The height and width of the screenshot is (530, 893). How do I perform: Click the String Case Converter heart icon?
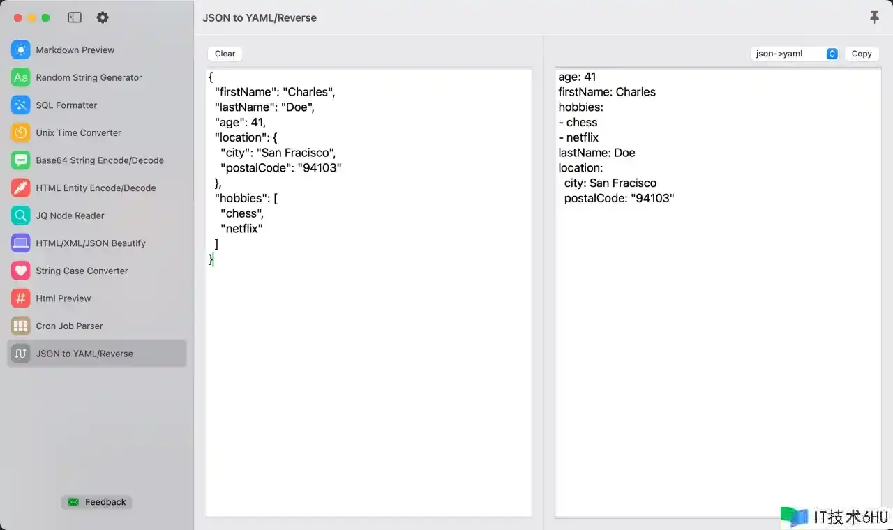[21, 271]
